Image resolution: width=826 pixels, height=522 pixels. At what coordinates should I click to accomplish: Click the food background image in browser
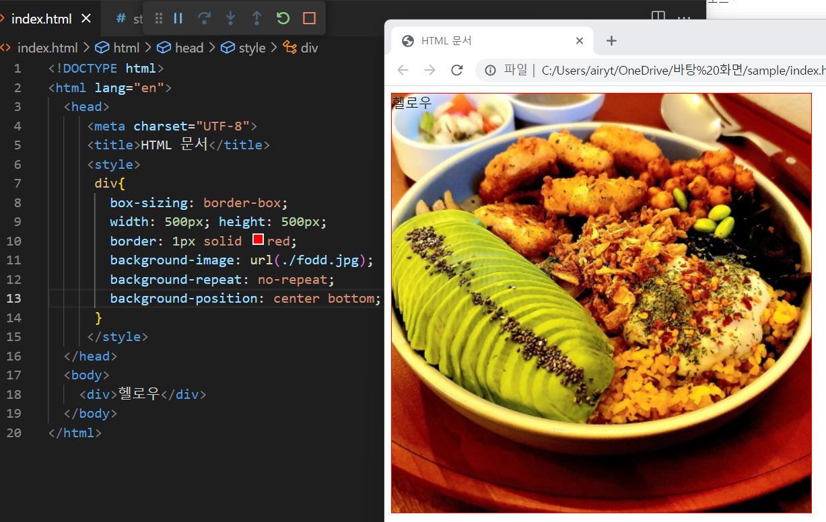601,303
